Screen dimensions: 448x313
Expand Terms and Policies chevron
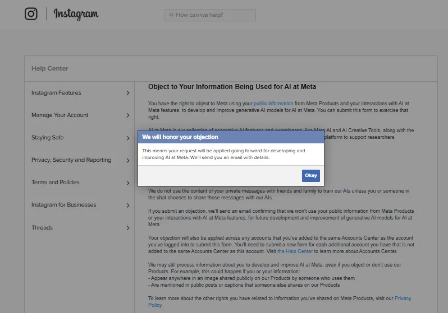coord(127,183)
